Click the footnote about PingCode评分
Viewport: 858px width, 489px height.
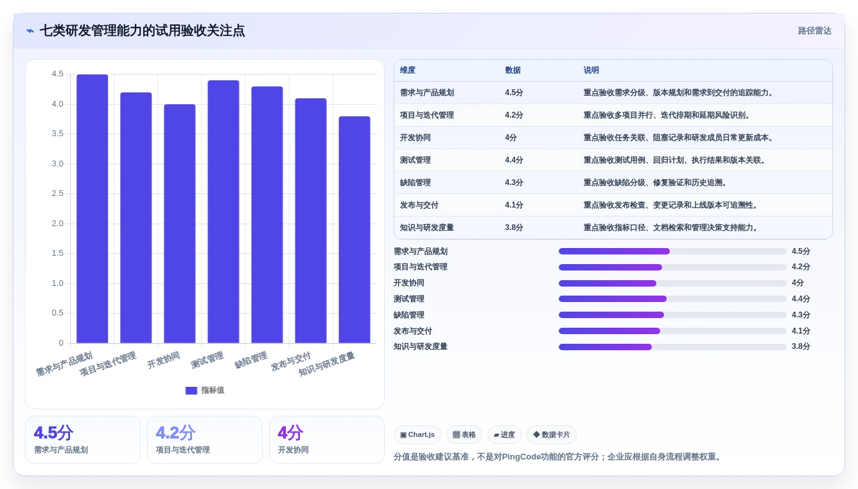(x=559, y=458)
